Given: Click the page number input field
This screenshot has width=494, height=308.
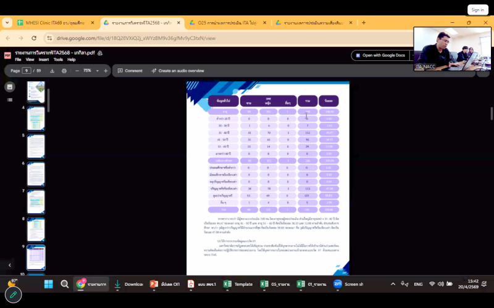Looking at the screenshot, I should coord(27,71).
